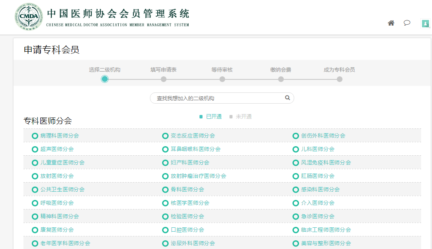Click the 缴纳会费 step label
The image size is (432, 249).
[281, 70]
